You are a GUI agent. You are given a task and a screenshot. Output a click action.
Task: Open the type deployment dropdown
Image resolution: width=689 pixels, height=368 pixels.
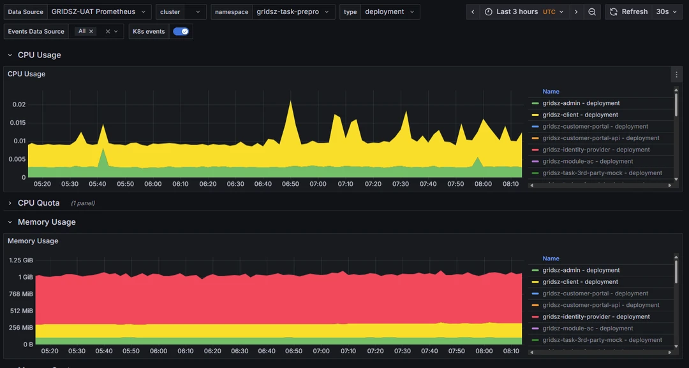click(x=390, y=12)
